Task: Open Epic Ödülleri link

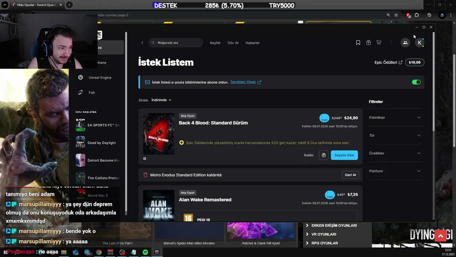Action: 388,62
